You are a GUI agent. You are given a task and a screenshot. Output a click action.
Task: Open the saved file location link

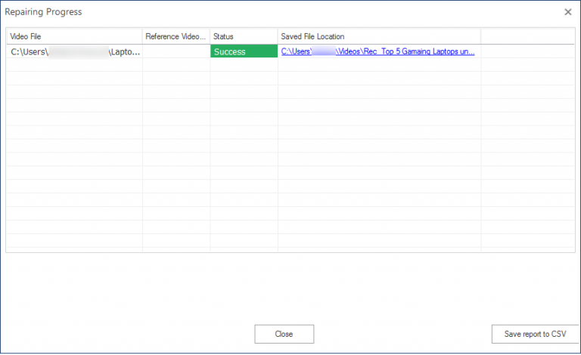click(x=377, y=51)
